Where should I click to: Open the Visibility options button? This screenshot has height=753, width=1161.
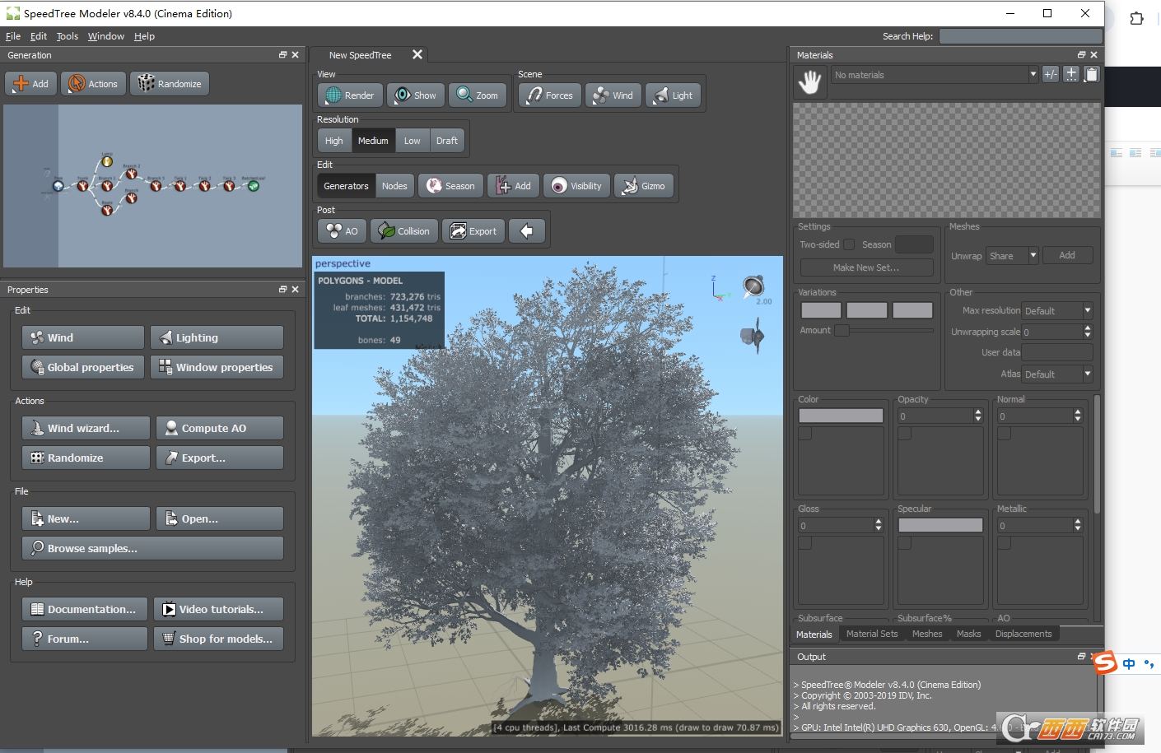[576, 186]
